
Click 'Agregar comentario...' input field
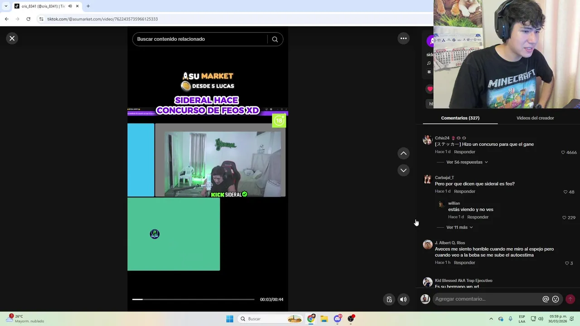click(487, 299)
